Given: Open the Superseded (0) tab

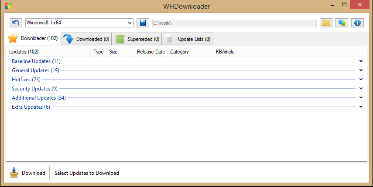Looking at the screenshot, I should [137, 39].
